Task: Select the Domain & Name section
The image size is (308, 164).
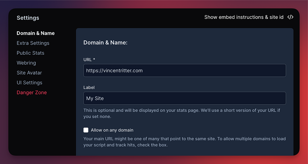Action: [35, 33]
